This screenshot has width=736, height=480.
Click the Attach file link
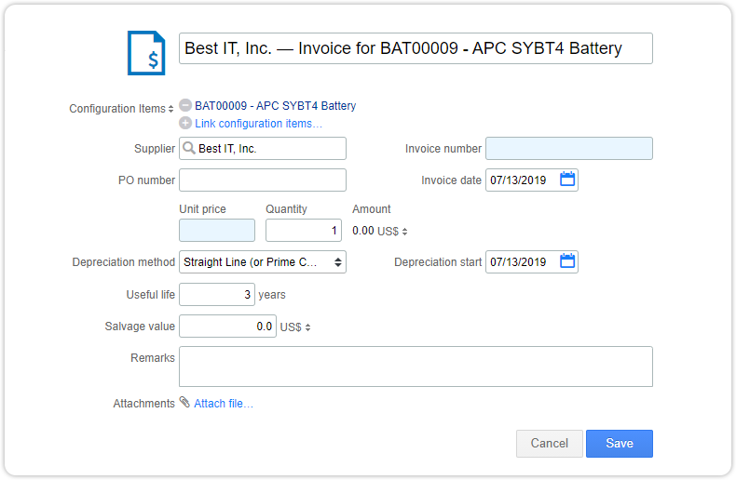pos(224,404)
